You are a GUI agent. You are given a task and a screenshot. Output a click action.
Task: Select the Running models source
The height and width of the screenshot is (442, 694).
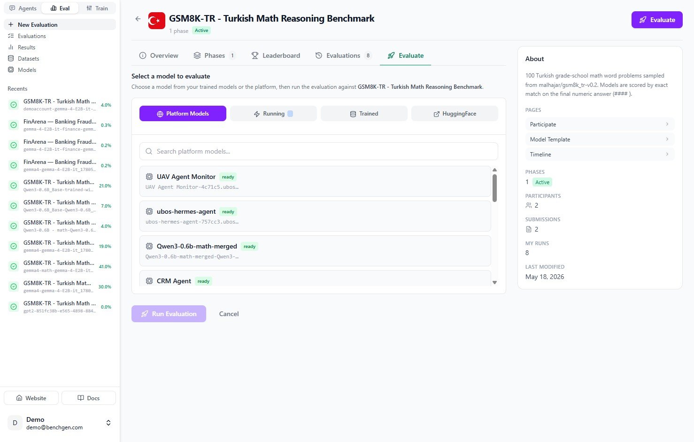pos(273,114)
